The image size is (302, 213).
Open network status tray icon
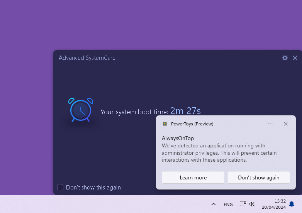(243, 204)
